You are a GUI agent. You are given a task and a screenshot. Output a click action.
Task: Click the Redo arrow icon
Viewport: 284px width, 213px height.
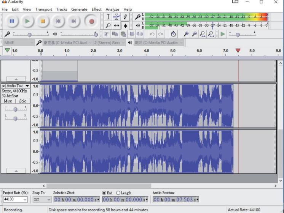pos(161,34)
